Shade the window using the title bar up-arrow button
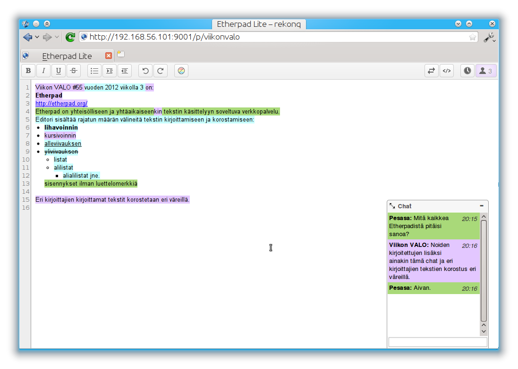Screen dimensions: 518x369 pos(47,24)
